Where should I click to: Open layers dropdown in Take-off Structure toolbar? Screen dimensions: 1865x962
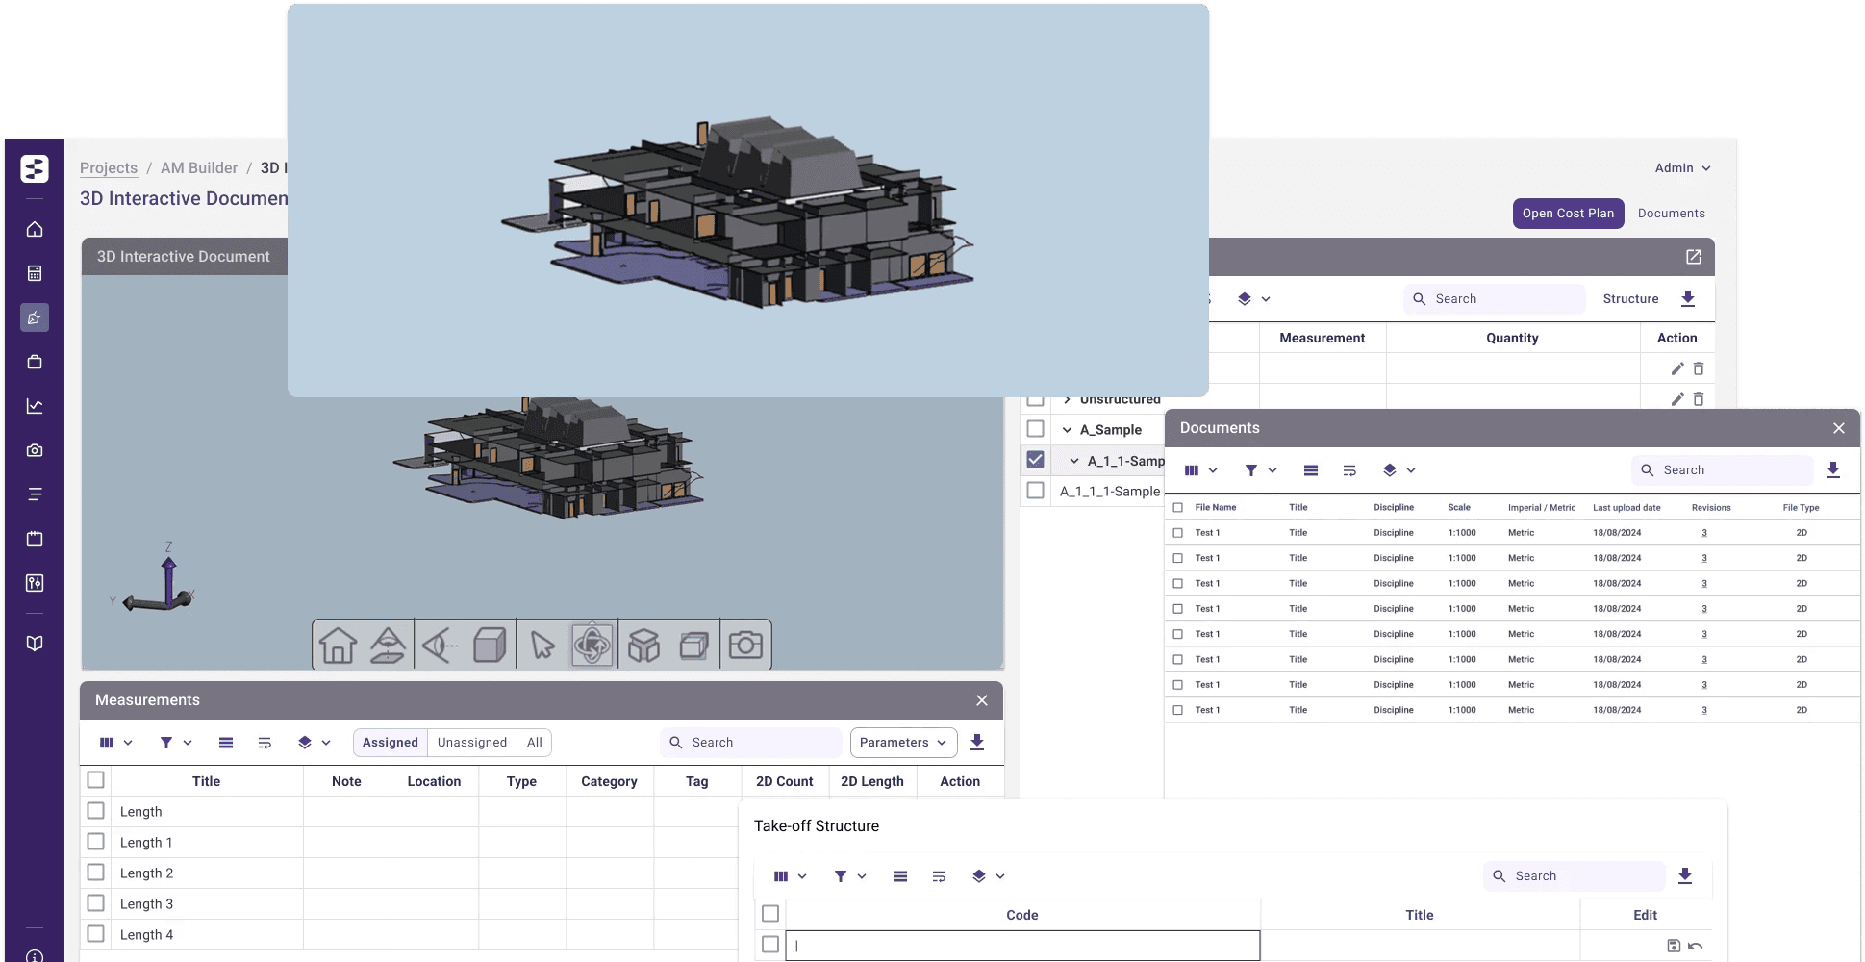coord(989,876)
